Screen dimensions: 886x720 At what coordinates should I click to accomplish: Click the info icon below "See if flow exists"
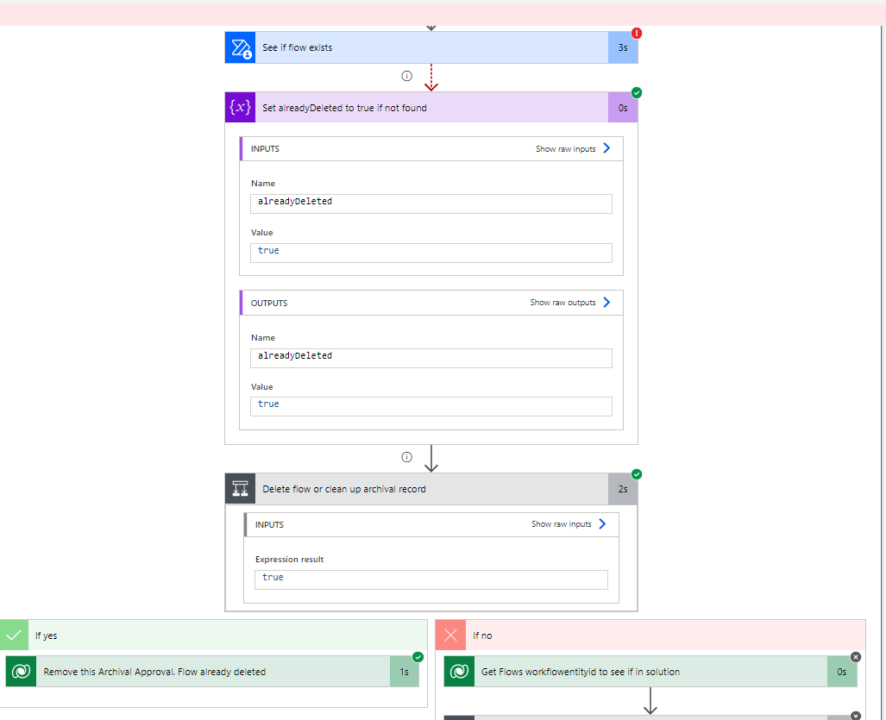click(x=406, y=76)
